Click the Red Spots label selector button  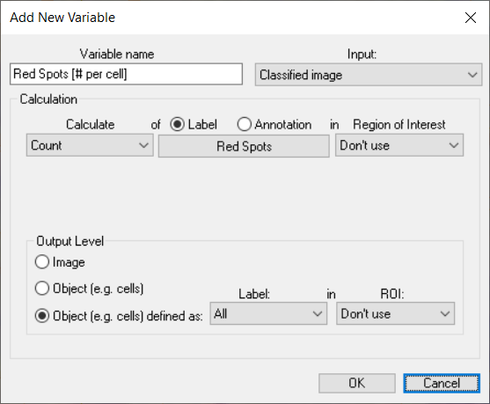coord(244,146)
